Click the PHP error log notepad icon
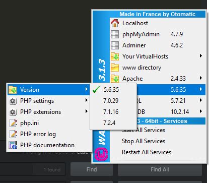This screenshot has width=209, height=183. [x=13, y=134]
